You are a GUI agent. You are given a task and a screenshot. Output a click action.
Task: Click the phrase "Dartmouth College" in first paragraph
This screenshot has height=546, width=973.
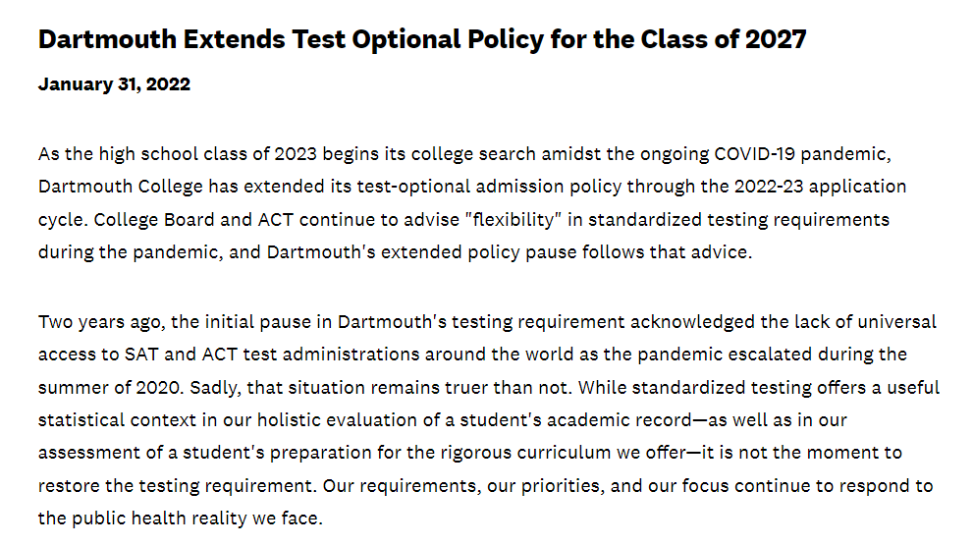pos(121,187)
